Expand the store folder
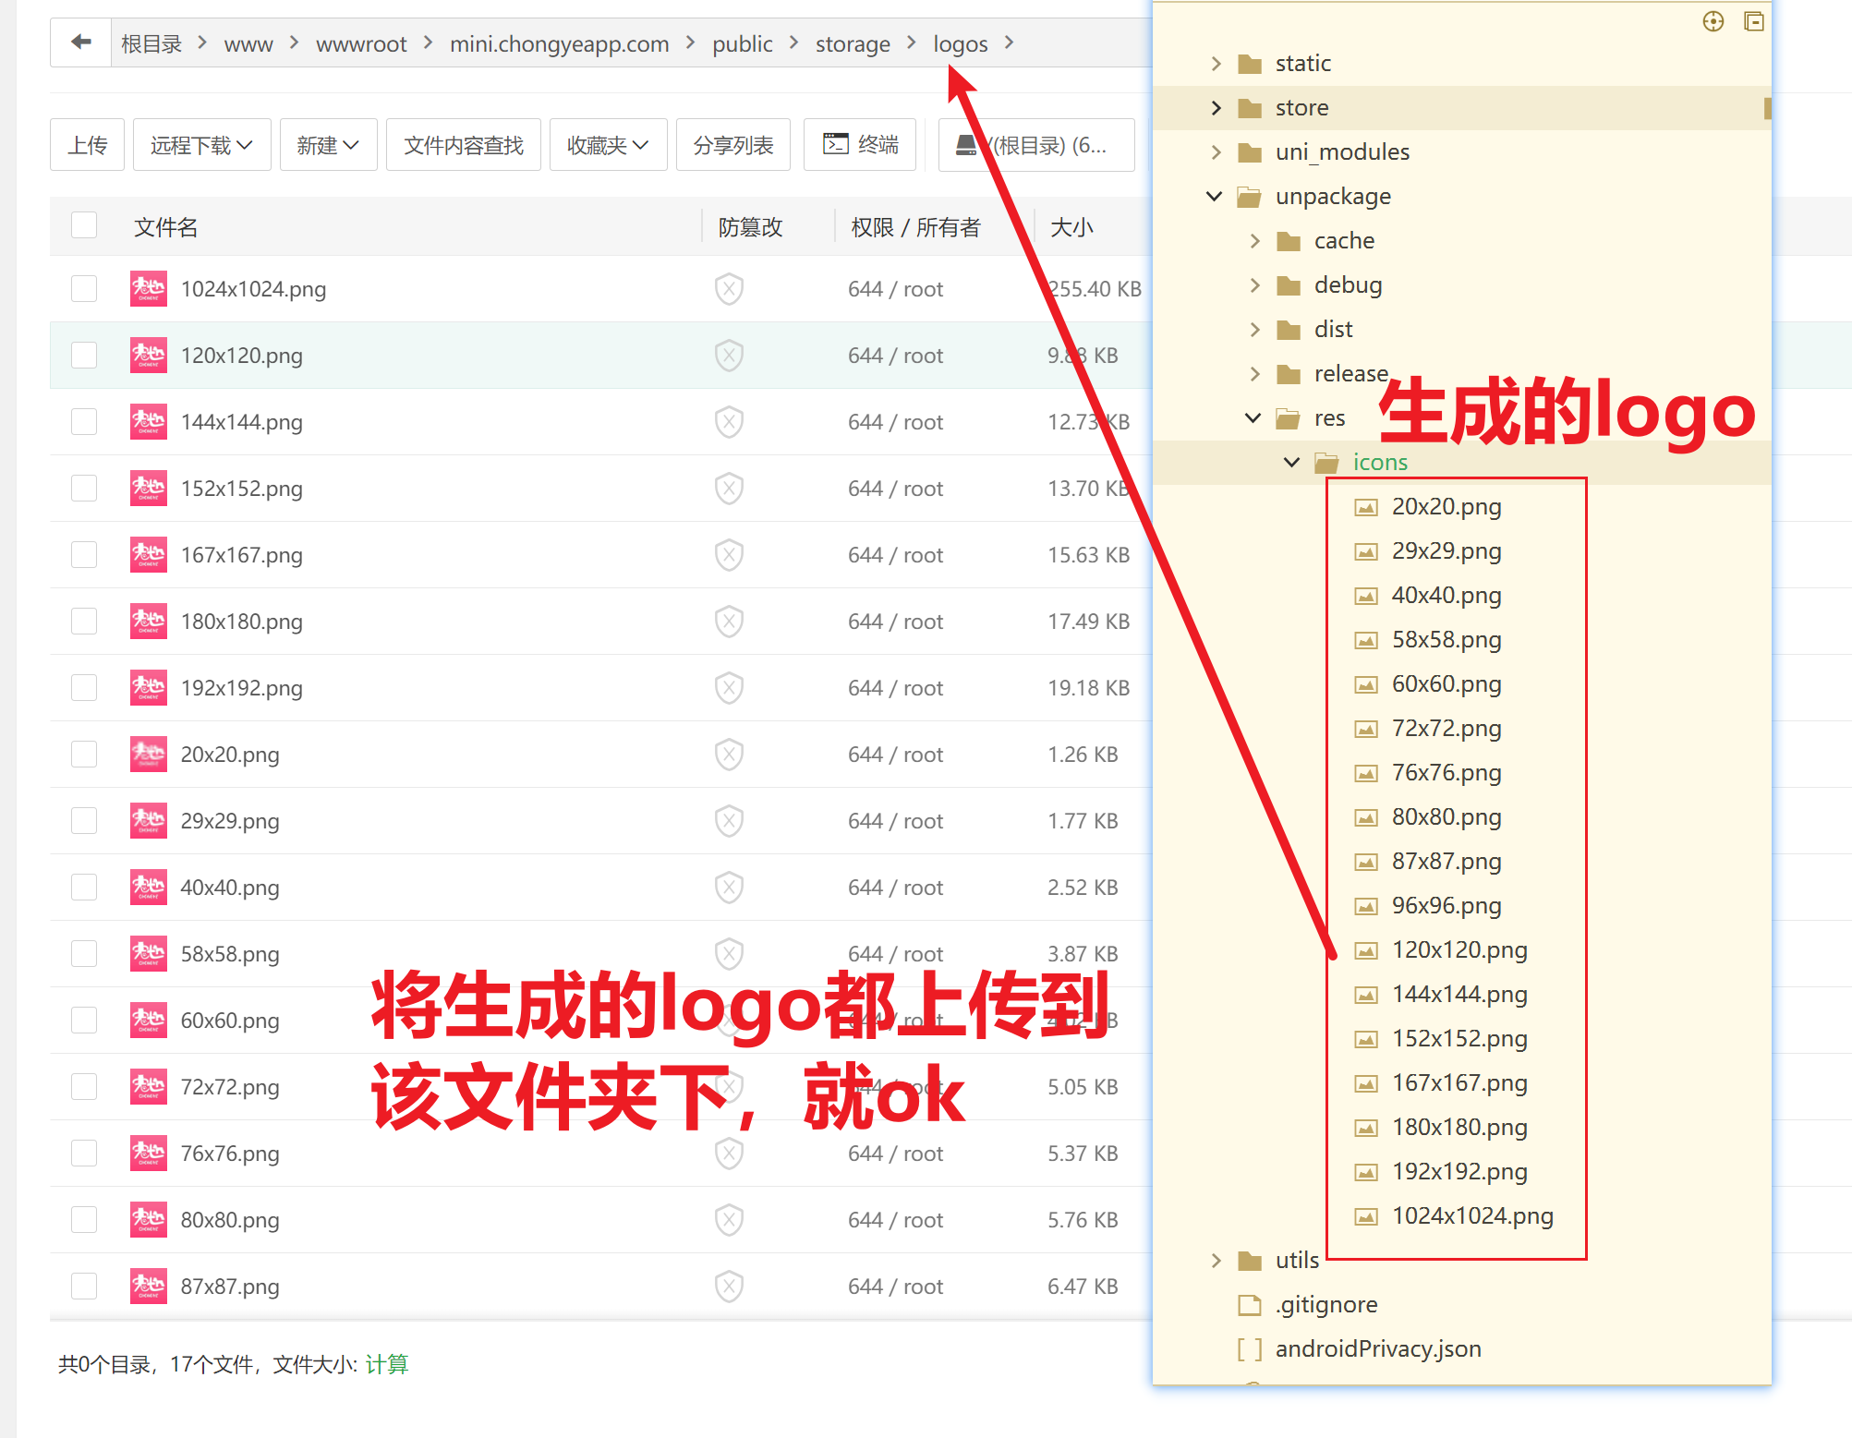The height and width of the screenshot is (1438, 1852). 1216,108
